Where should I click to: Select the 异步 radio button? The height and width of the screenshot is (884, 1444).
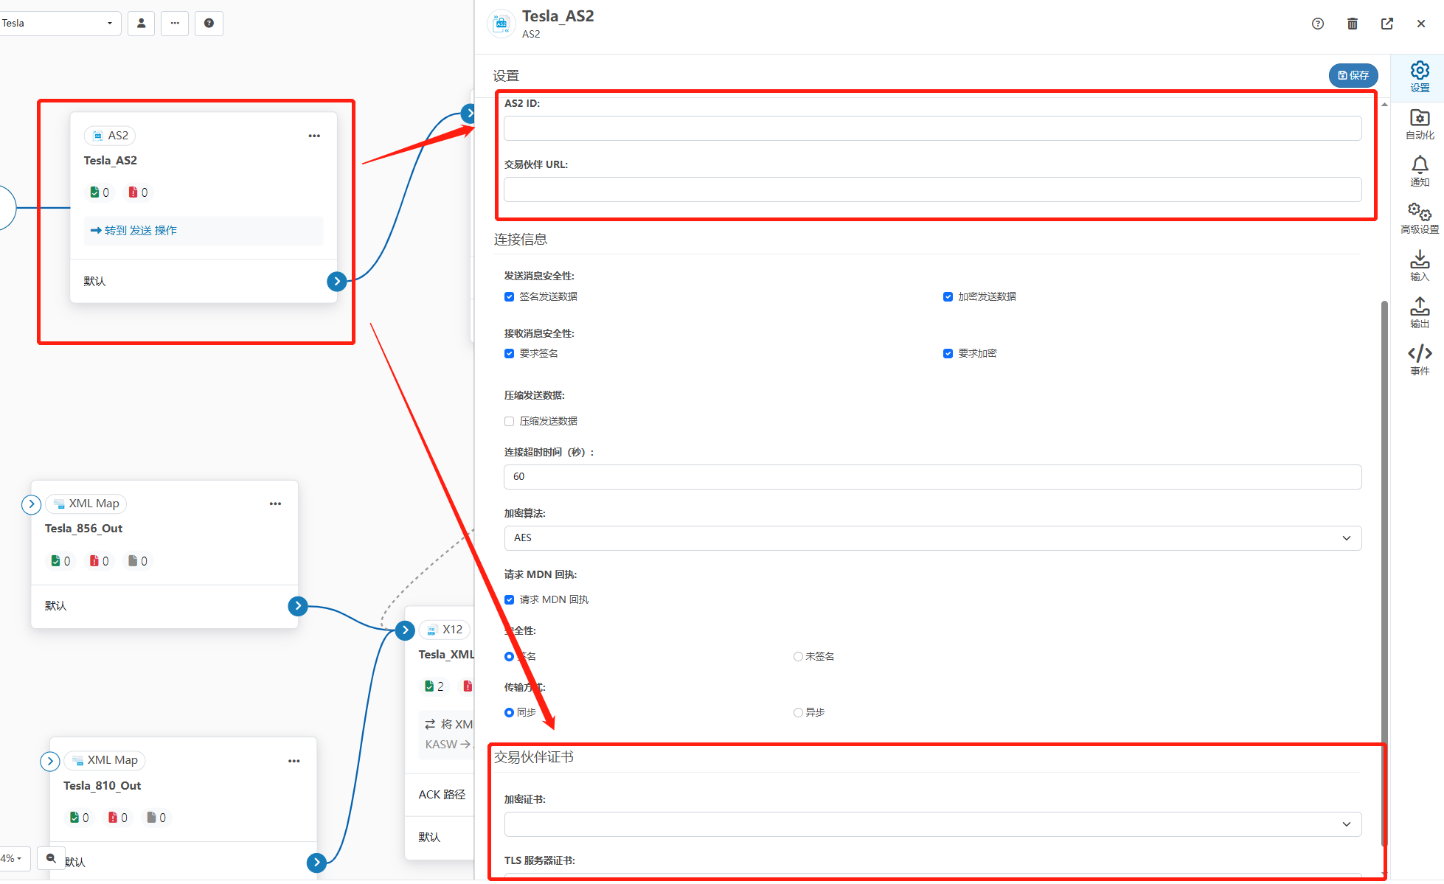point(798,712)
